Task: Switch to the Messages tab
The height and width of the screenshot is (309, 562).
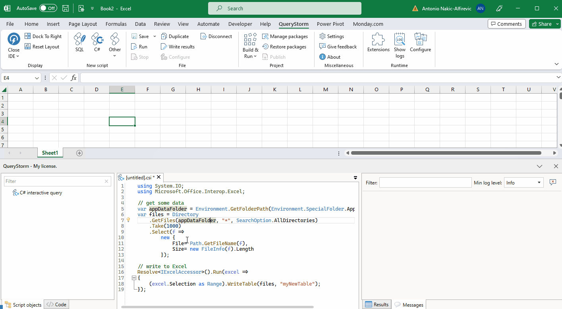Action: coord(409,305)
